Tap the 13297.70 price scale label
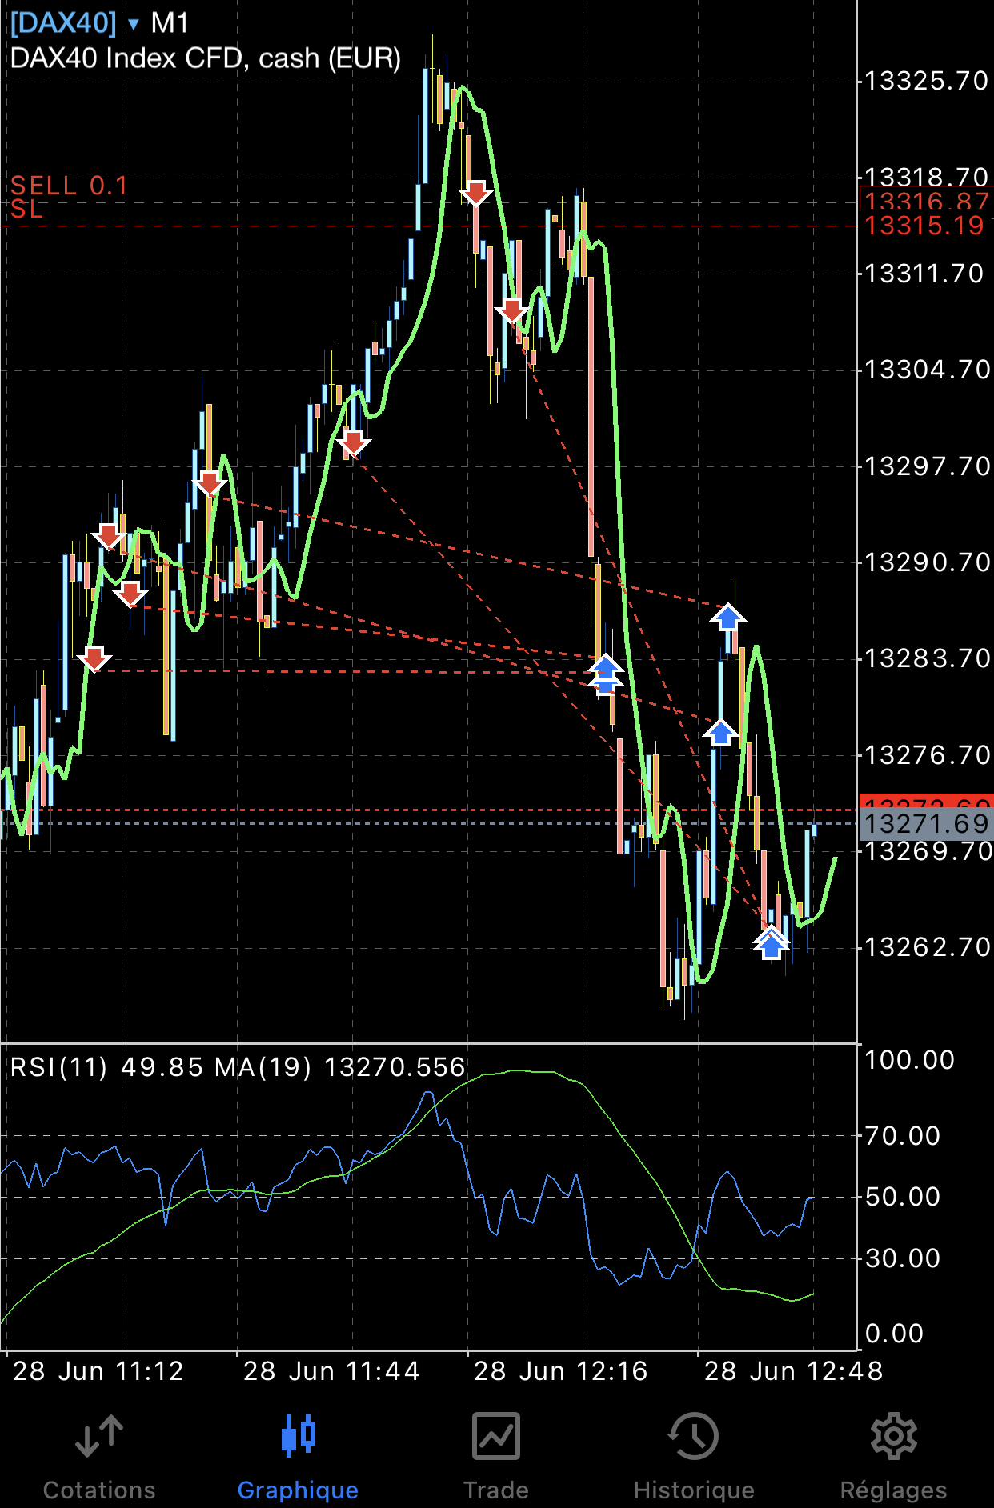This screenshot has height=1508, width=994. coord(927,466)
